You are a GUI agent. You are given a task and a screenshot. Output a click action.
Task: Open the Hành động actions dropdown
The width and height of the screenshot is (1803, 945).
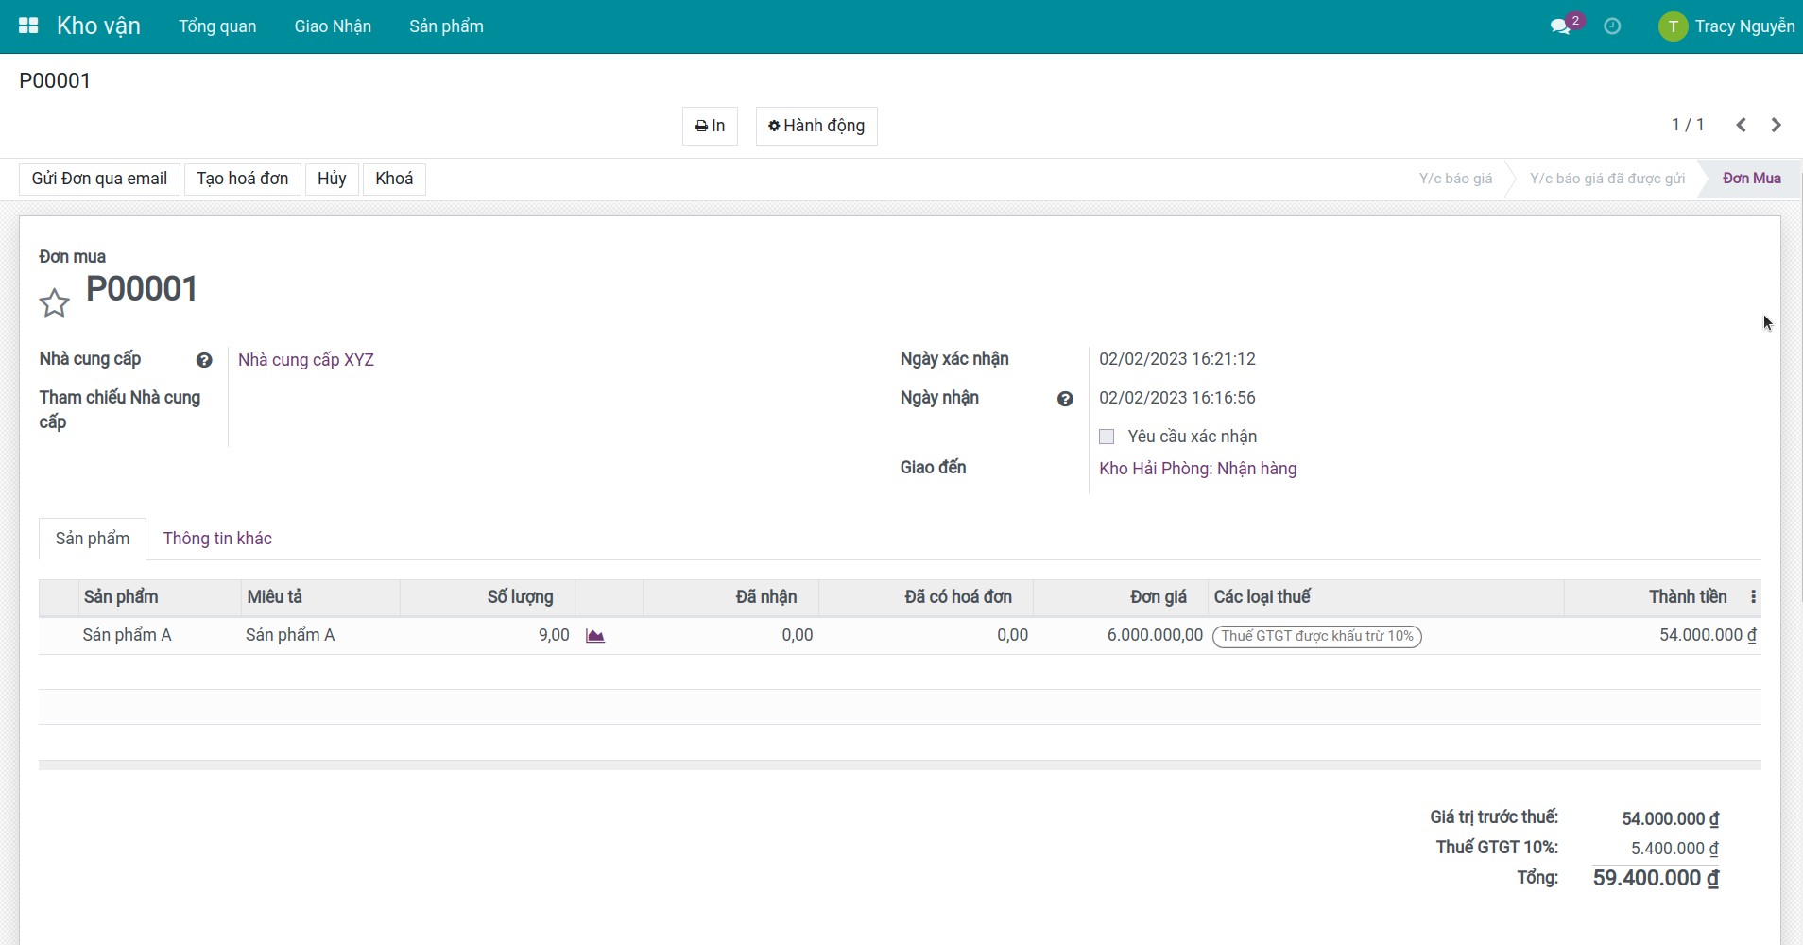pos(816,126)
